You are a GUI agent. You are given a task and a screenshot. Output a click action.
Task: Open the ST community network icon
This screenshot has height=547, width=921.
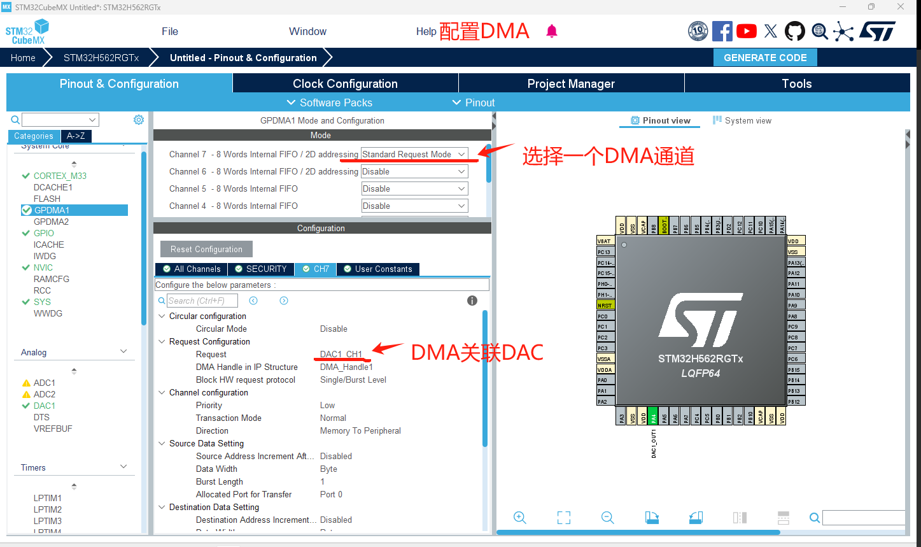[x=843, y=31]
